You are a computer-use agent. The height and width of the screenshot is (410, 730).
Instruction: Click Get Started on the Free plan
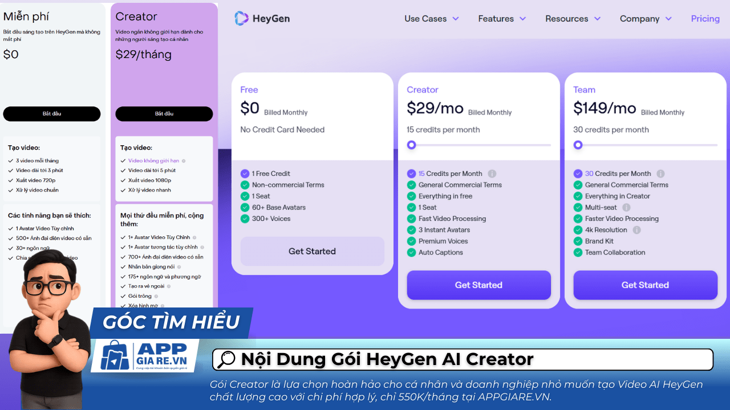(312, 251)
